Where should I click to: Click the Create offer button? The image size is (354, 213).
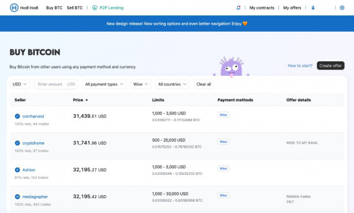330,65
